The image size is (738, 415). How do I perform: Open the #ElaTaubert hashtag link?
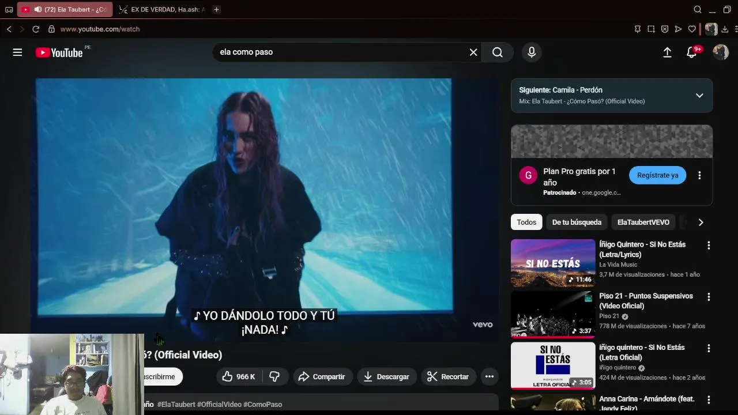[x=176, y=405]
